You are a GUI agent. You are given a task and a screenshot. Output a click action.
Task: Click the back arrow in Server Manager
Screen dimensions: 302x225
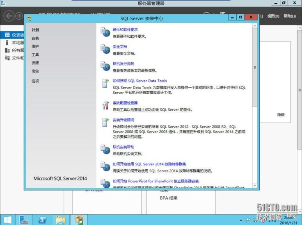click(9, 16)
